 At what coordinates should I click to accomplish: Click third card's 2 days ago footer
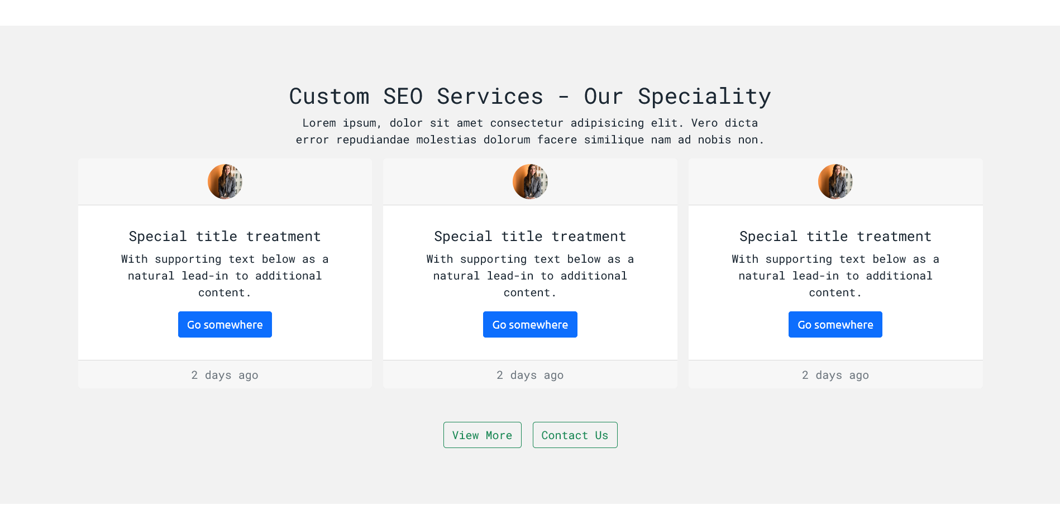pos(835,375)
